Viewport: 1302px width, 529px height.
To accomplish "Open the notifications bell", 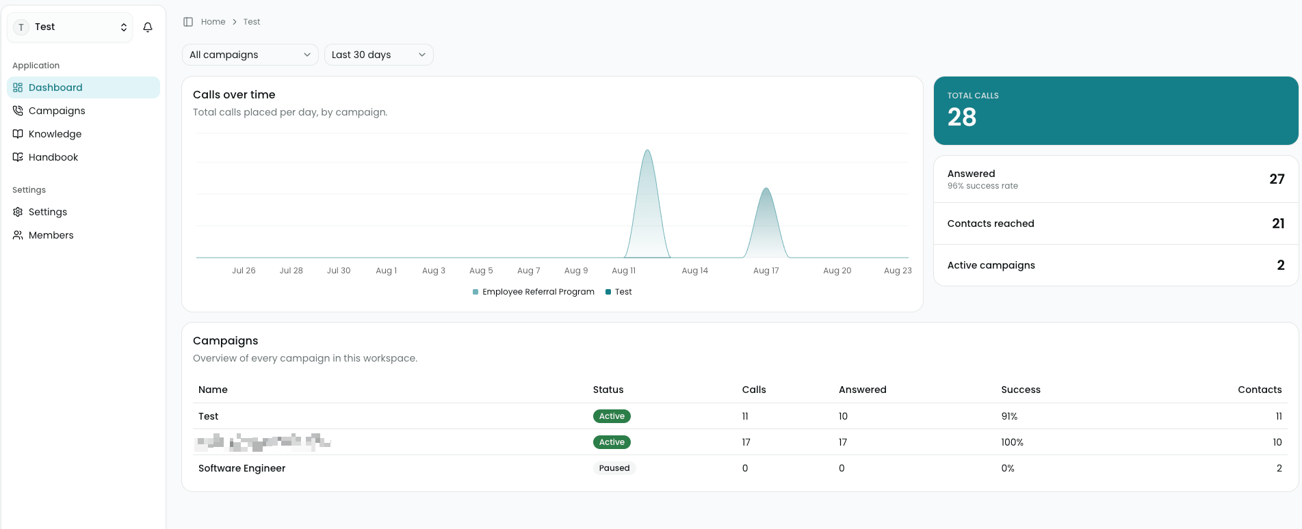I will [148, 27].
